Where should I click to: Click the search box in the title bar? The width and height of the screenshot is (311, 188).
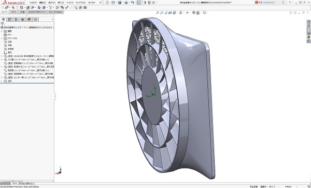270,3
